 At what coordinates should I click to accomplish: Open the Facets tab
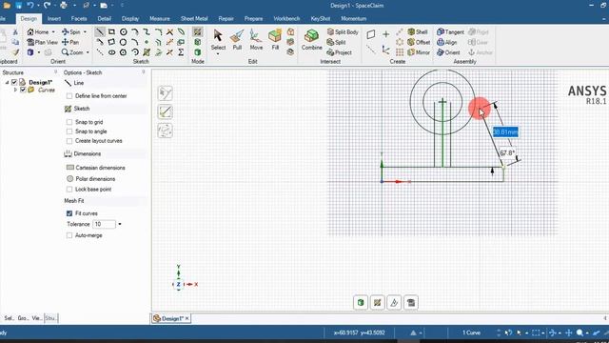coord(79,18)
